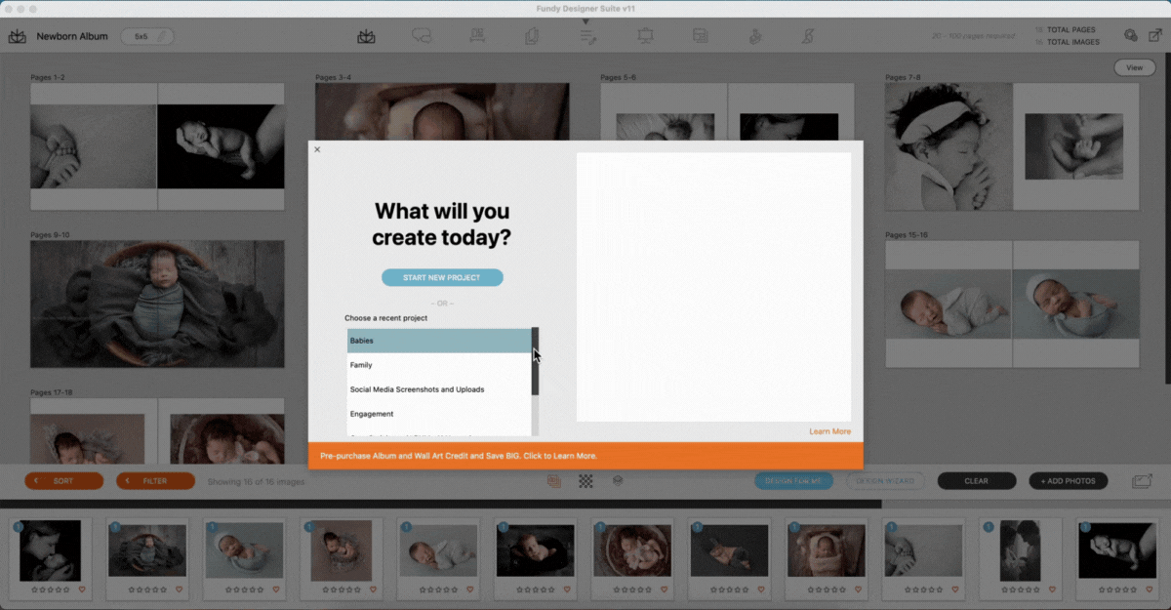The height and width of the screenshot is (610, 1171).
Task: Select the Pages 7-8 spread
Action: tap(1012, 146)
